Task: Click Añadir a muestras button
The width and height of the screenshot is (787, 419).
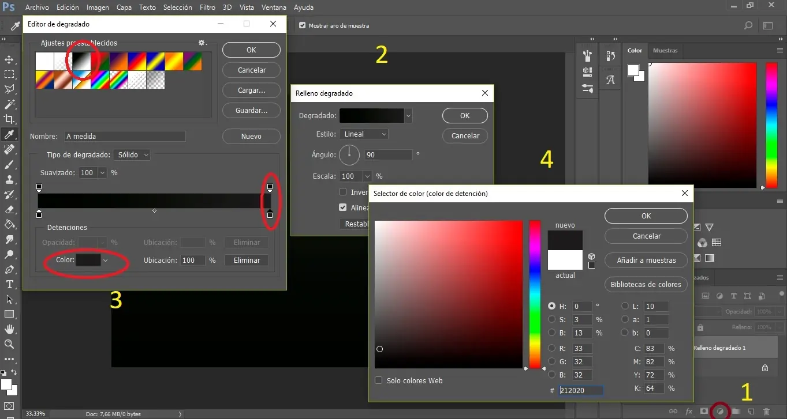Action: coord(646,260)
